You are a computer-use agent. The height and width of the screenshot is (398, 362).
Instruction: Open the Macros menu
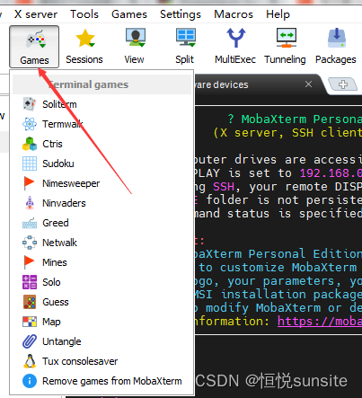click(234, 14)
